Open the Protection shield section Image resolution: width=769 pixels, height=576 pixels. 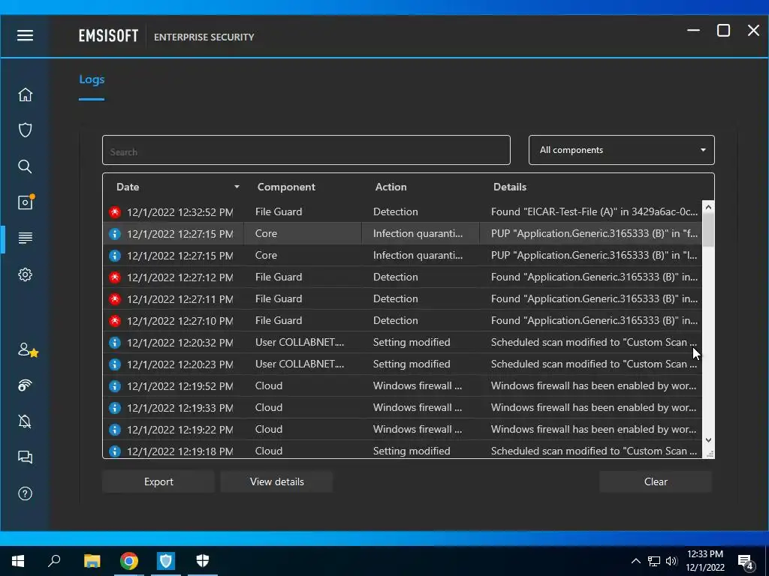(x=25, y=130)
